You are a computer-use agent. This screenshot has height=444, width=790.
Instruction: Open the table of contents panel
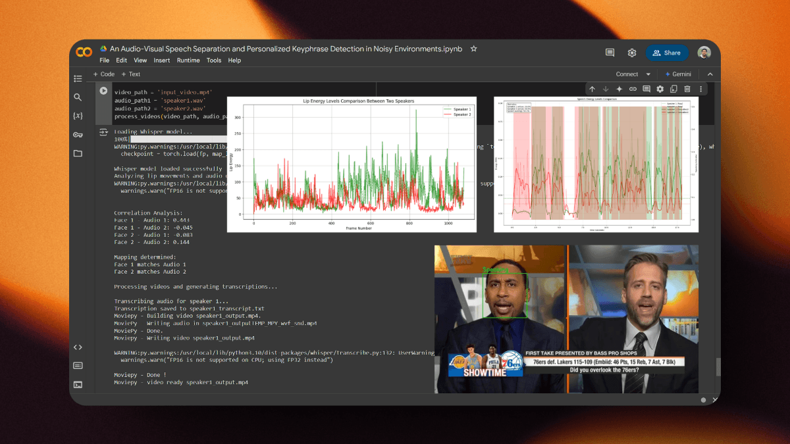pyautogui.click(x=78, y=78)
